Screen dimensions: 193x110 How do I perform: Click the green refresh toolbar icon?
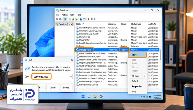coord(73,19)
